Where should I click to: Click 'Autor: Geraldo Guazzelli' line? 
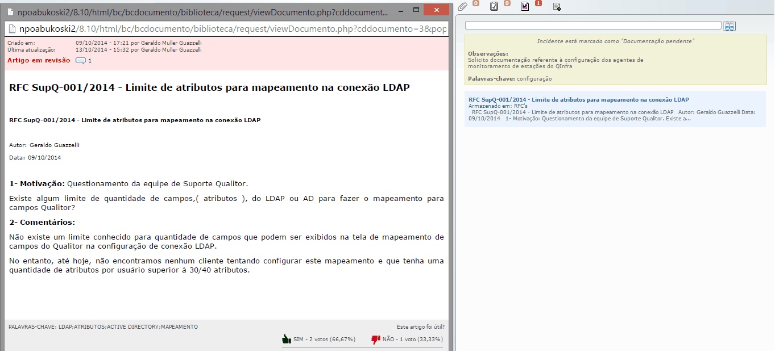(x=44, y=145)
